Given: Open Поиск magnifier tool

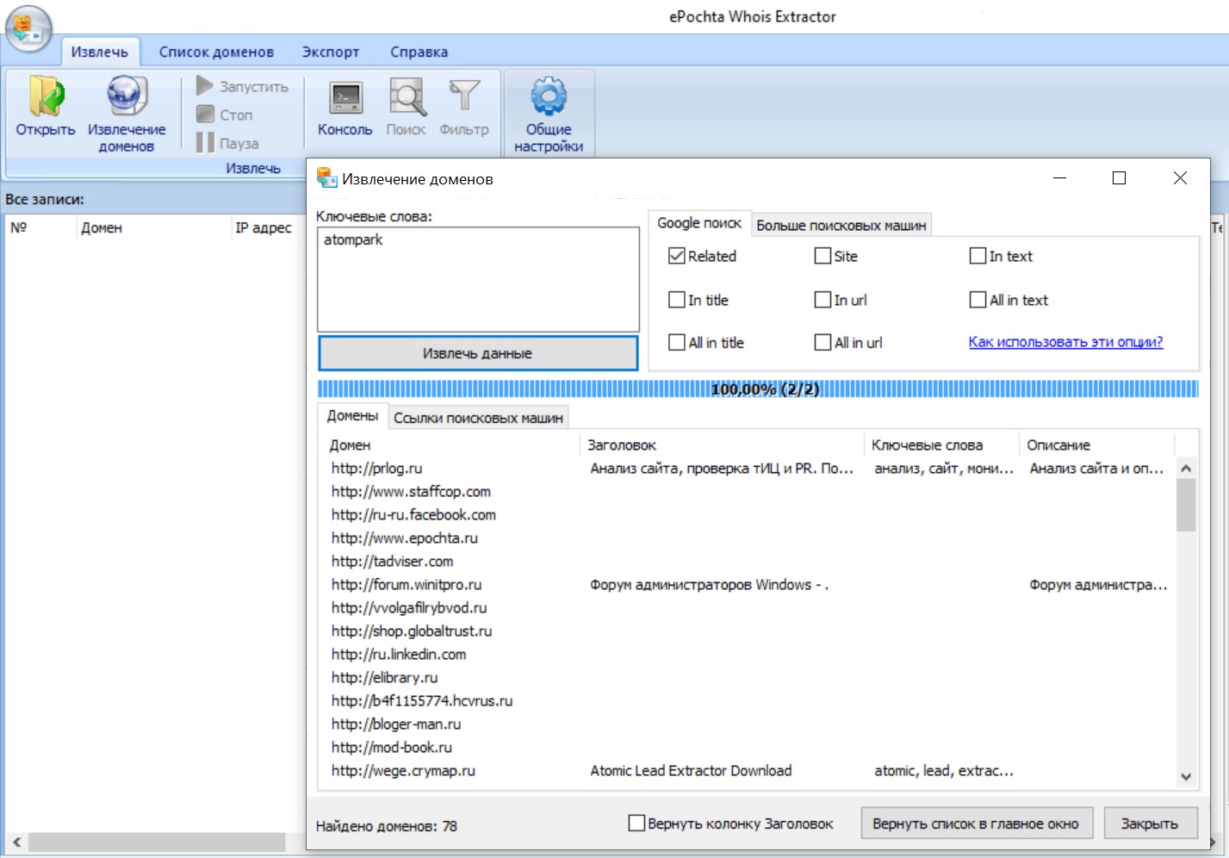Looking at the screenshot, I should [406, 108].
